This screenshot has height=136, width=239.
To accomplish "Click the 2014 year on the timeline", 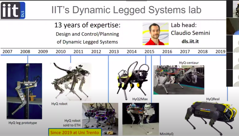I will (x=131, y=52).
